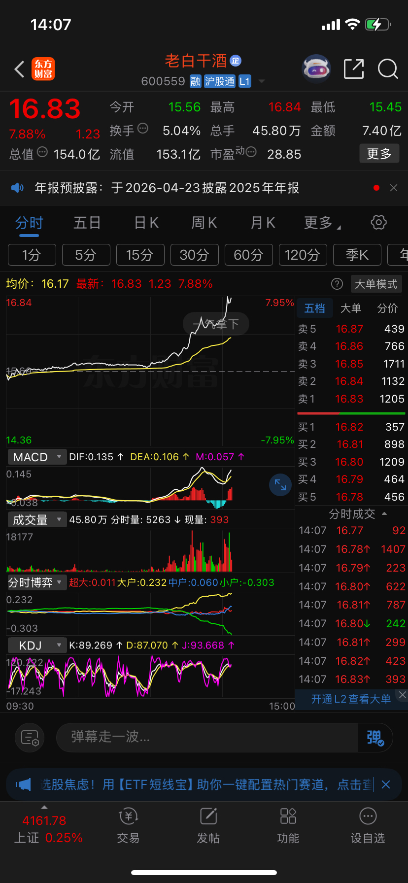The image size is (408, 883).
Task: Tap the 16.78↑ 1407 trade row
Action: point(352,549)
